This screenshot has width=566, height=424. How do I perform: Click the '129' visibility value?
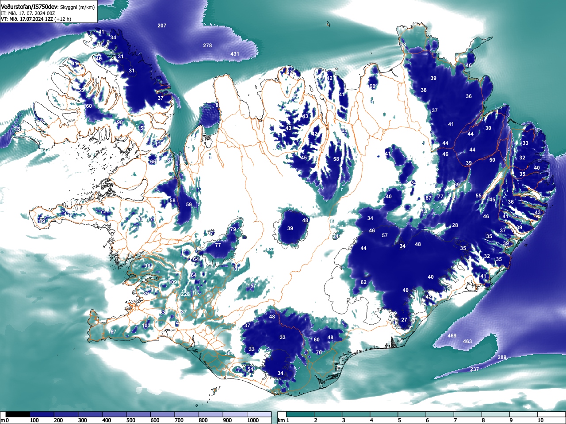[69, 214]
